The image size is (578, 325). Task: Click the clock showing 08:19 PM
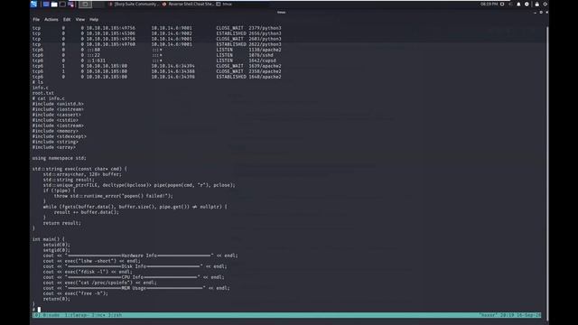point(489,4)
